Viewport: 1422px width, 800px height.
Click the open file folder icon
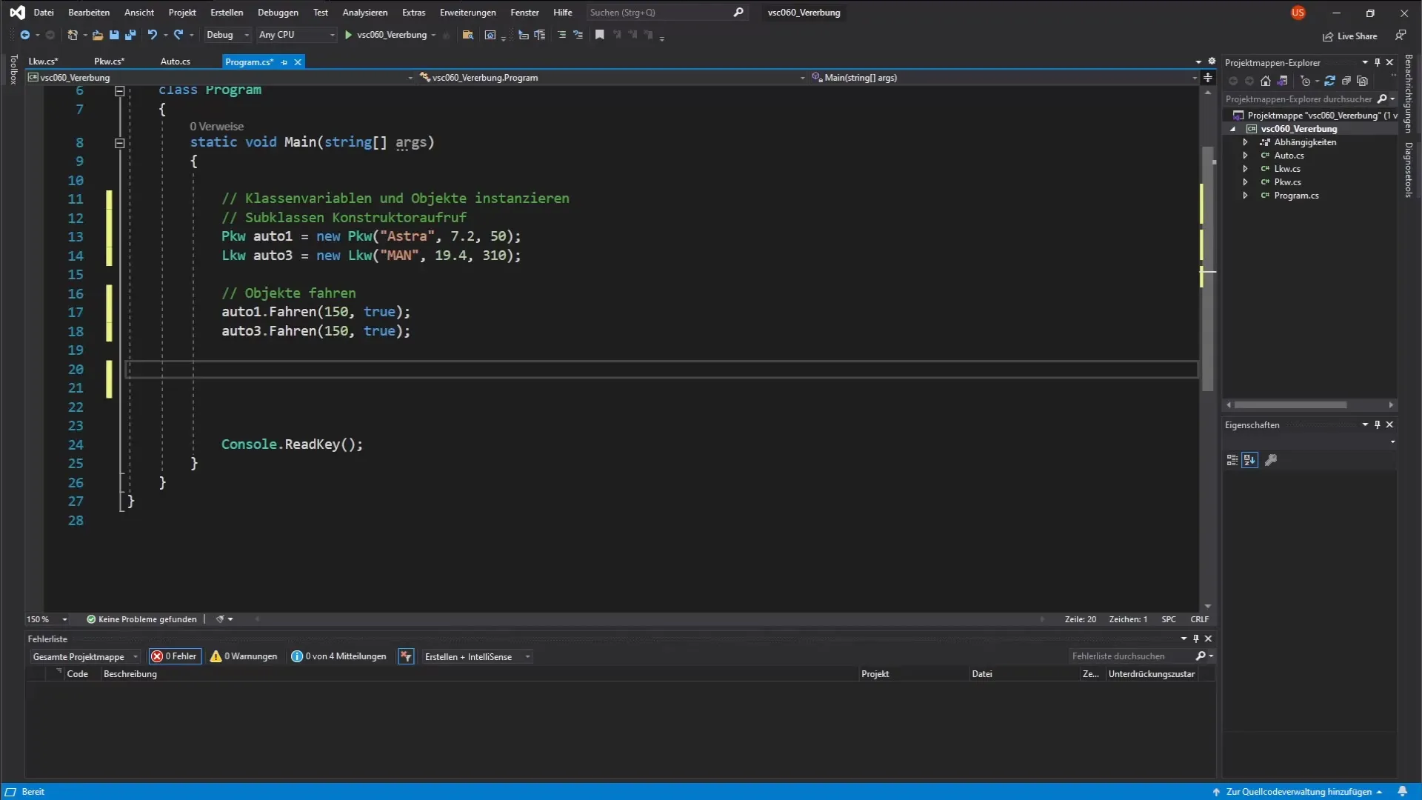click(97, 35)
